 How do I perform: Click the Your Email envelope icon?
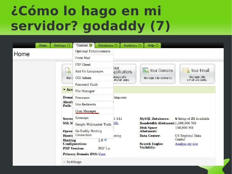(x=186, y=70)
